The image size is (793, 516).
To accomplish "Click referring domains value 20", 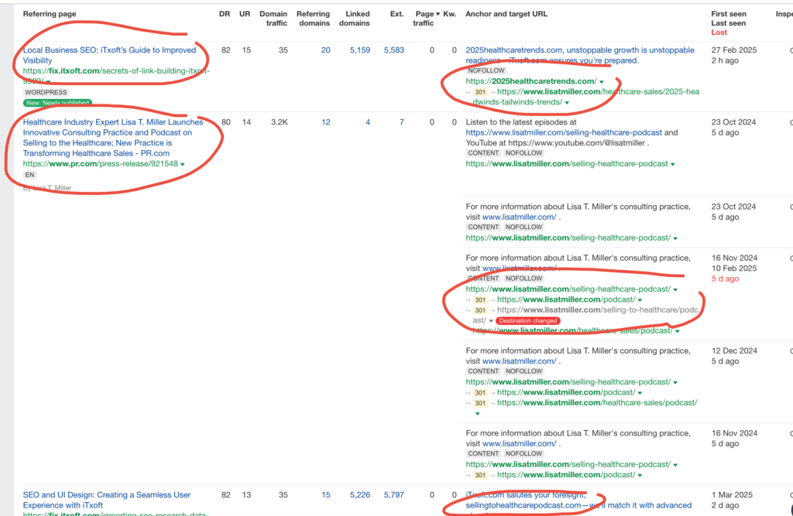I will 326,50.
